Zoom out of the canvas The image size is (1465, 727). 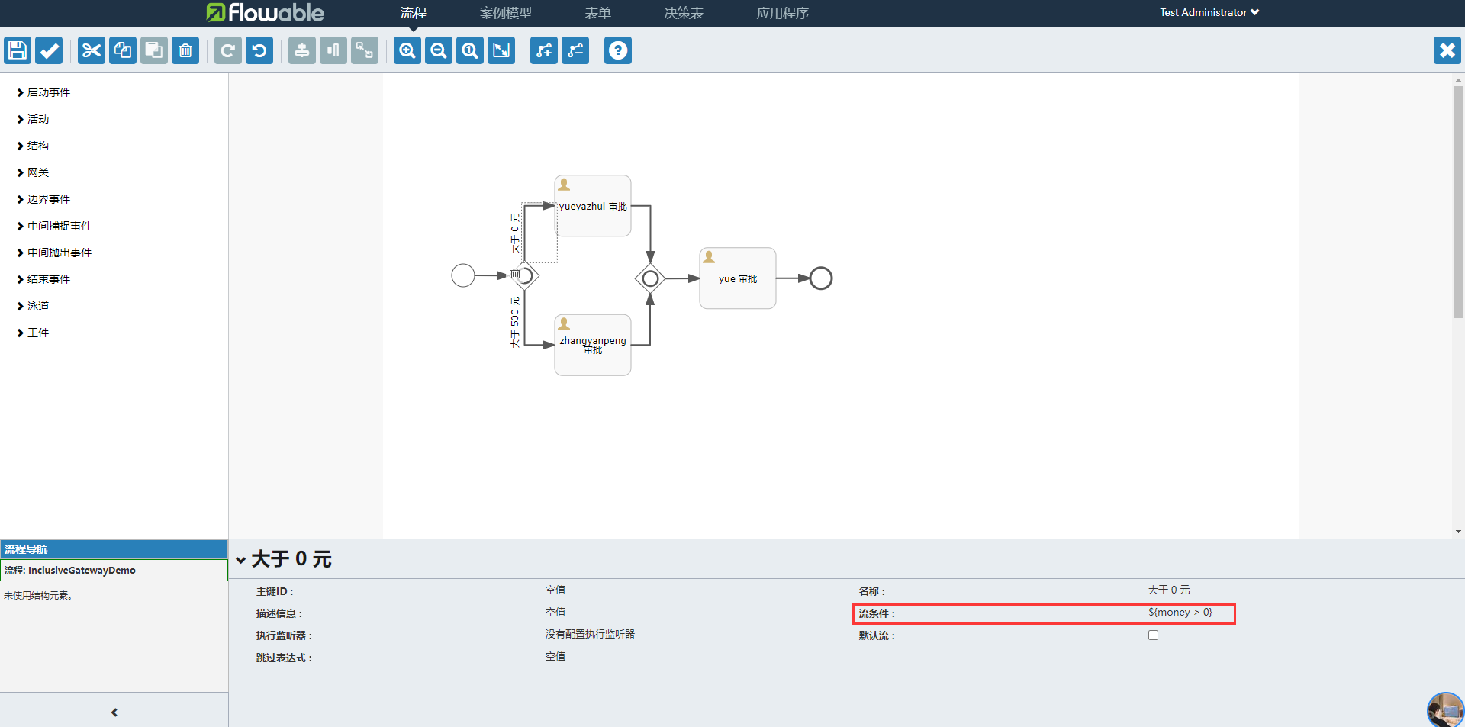[x=439, y=51]
